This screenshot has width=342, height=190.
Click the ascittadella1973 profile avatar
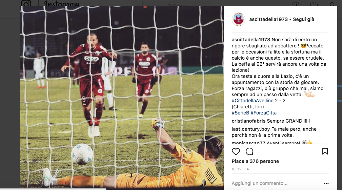pos(238,19)
